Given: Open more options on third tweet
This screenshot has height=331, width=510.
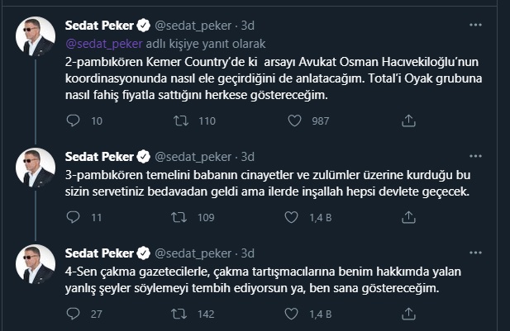Looking at the screenshot, I should point(475,252).
